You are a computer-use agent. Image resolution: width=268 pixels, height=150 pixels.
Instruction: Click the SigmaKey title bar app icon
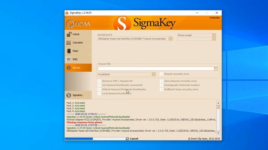(x=67, y=13)
